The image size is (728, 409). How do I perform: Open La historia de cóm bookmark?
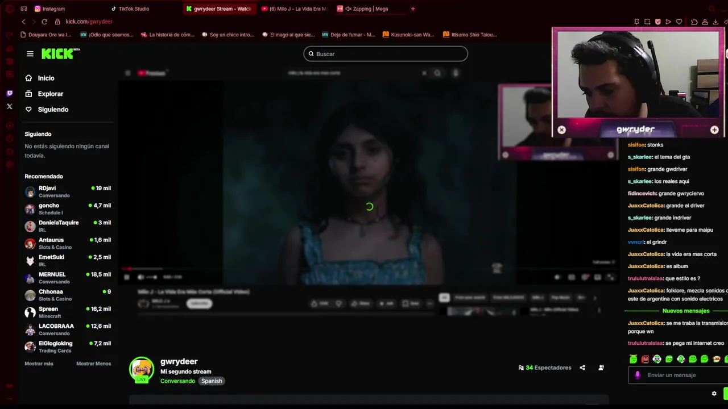pos(168,35)
